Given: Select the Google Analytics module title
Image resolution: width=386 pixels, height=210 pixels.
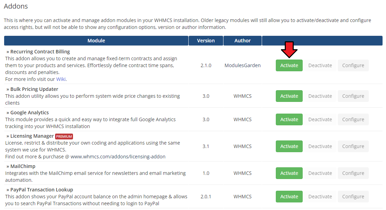Looking at the screenshot, I should click(30, 113).
